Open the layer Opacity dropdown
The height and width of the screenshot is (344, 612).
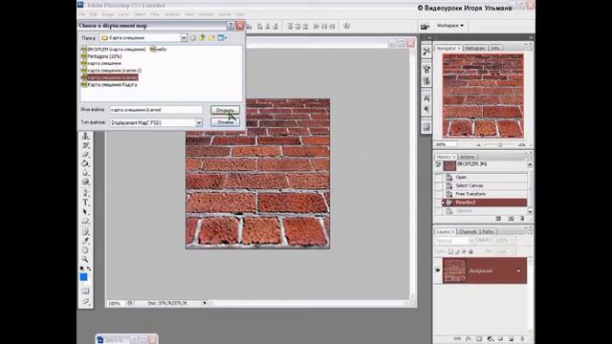click(505, 241)
